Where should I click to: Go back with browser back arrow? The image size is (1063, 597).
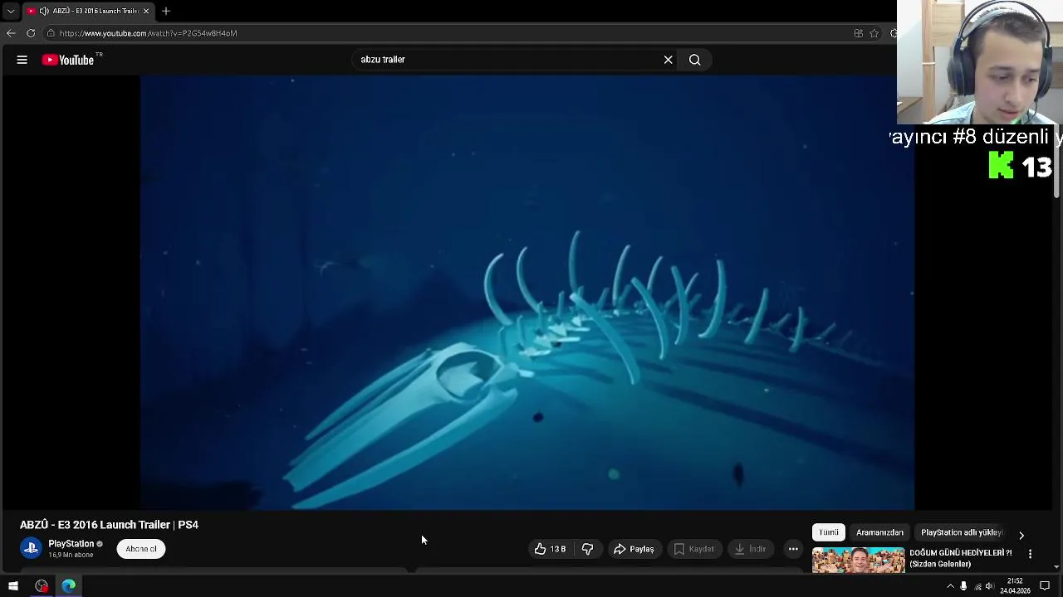coord(11,33)
